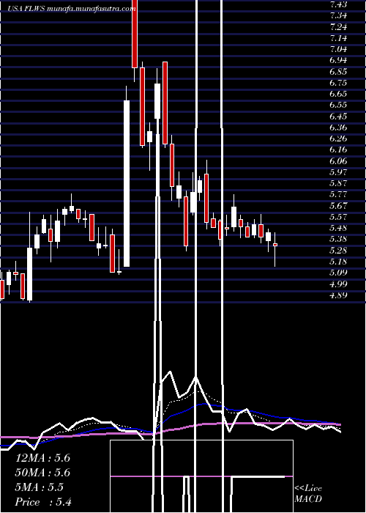
Task: Click the 6.26 price label
Action: 338,139
